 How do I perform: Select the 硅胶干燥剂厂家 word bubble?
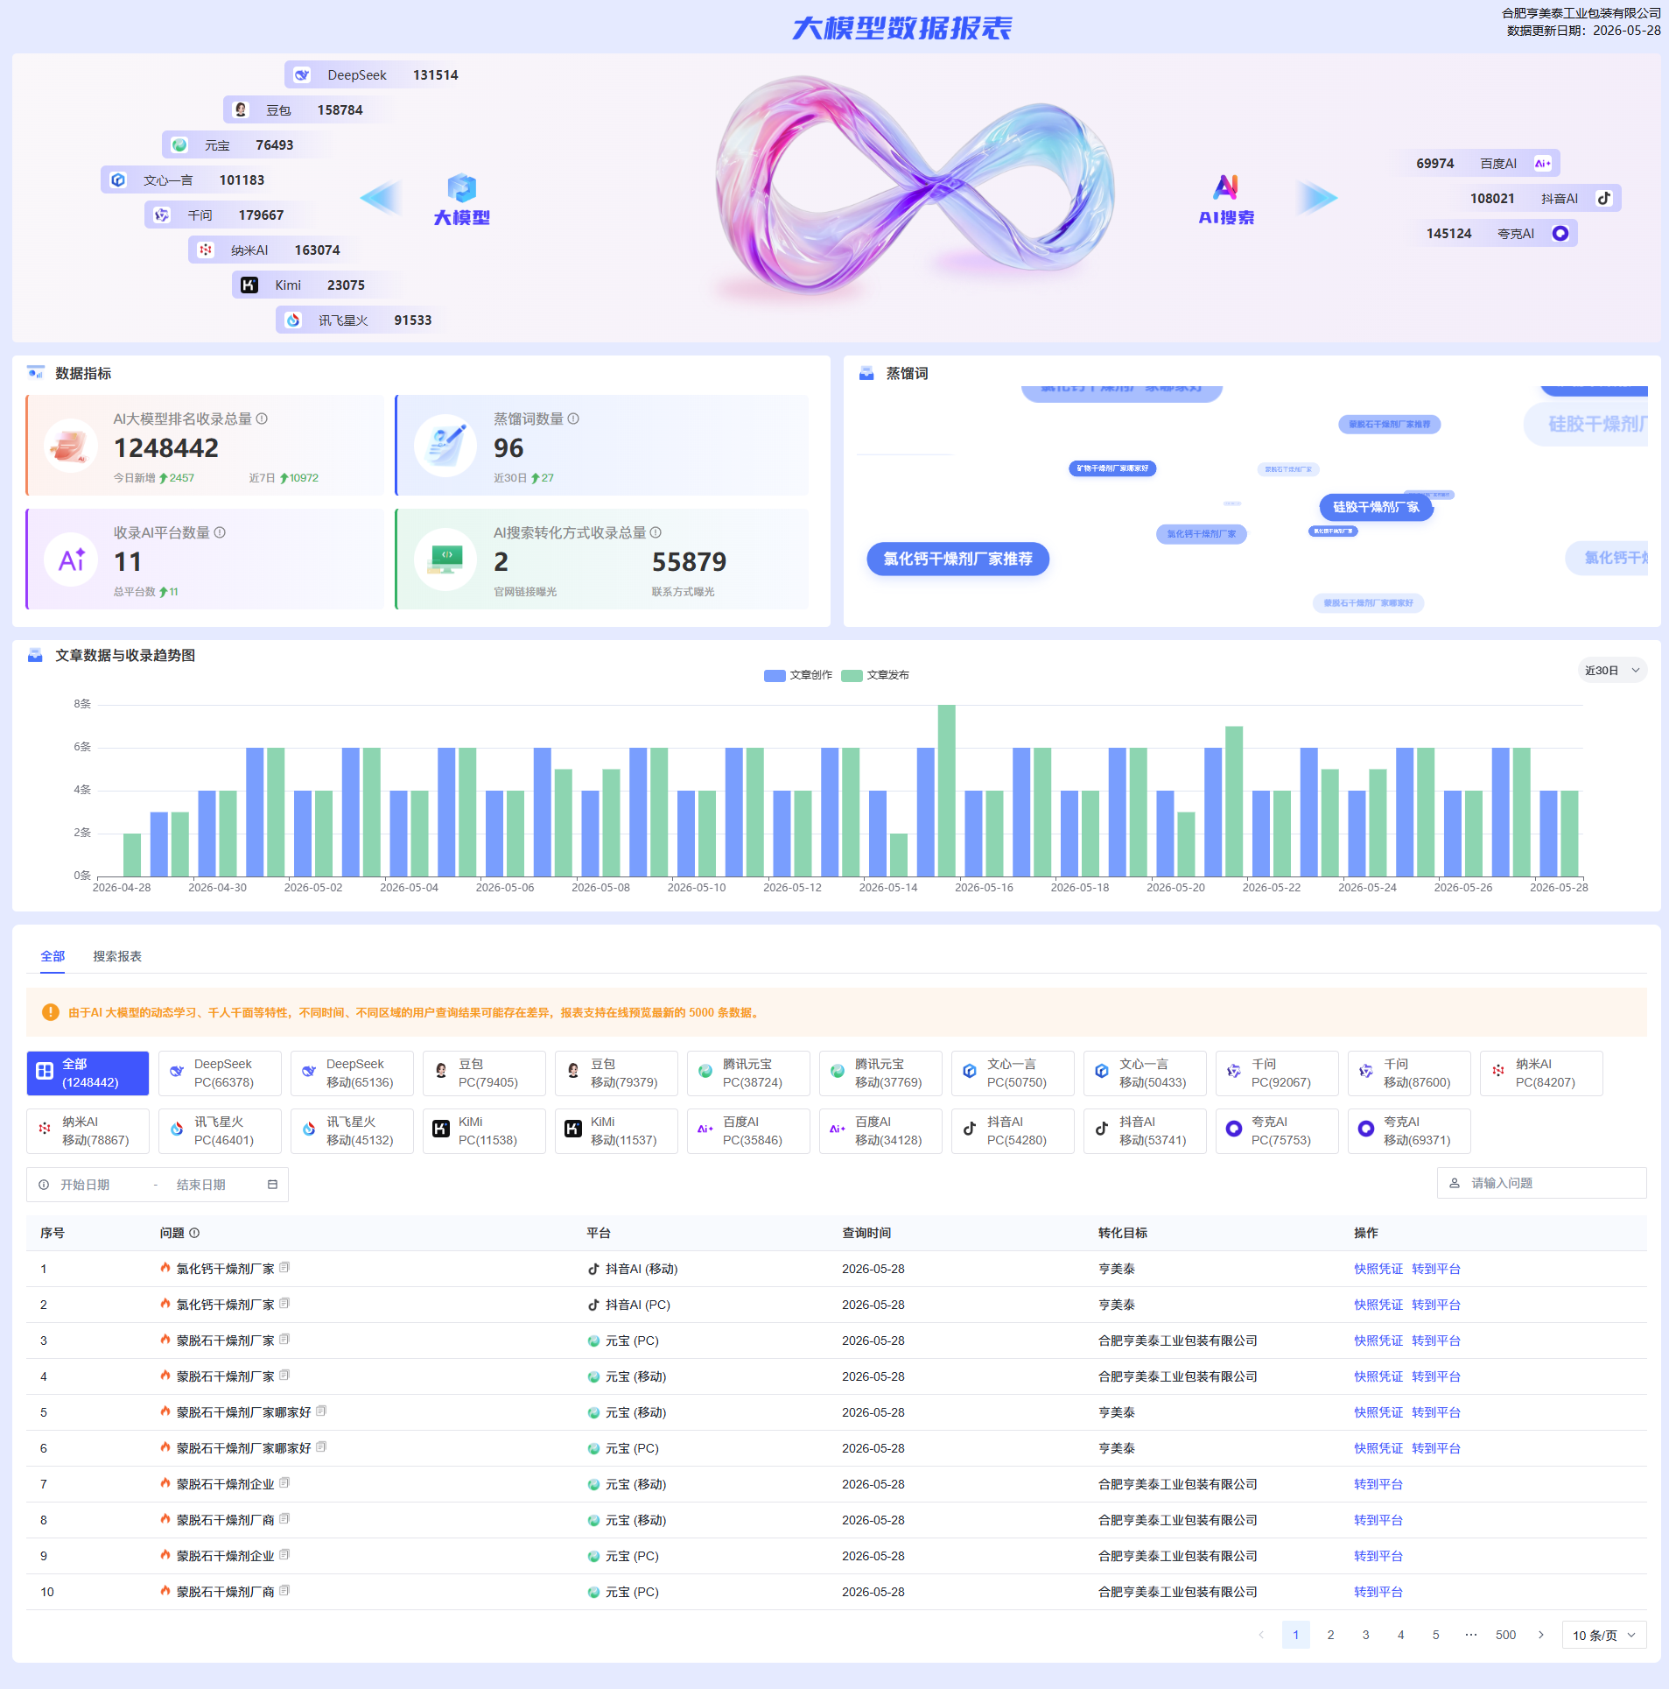[1376, 508]
